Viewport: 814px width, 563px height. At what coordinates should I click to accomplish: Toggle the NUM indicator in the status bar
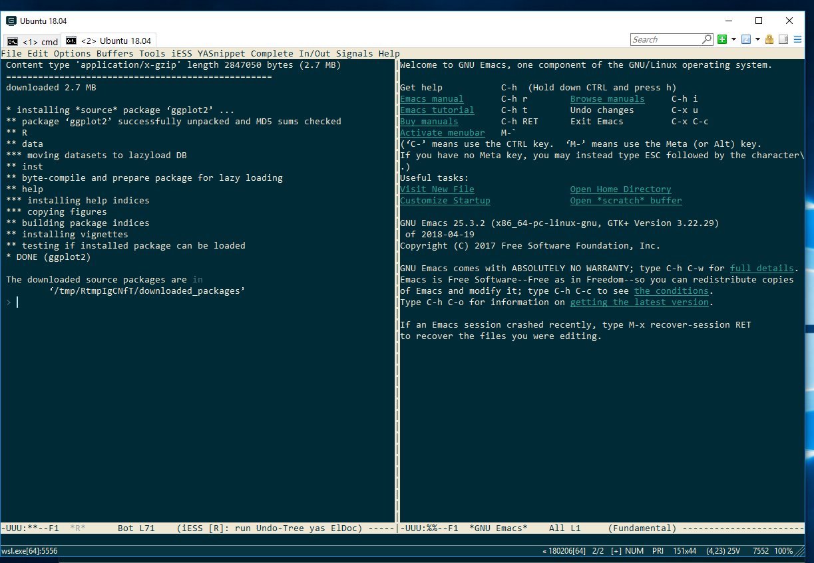(x=634, y=550)
